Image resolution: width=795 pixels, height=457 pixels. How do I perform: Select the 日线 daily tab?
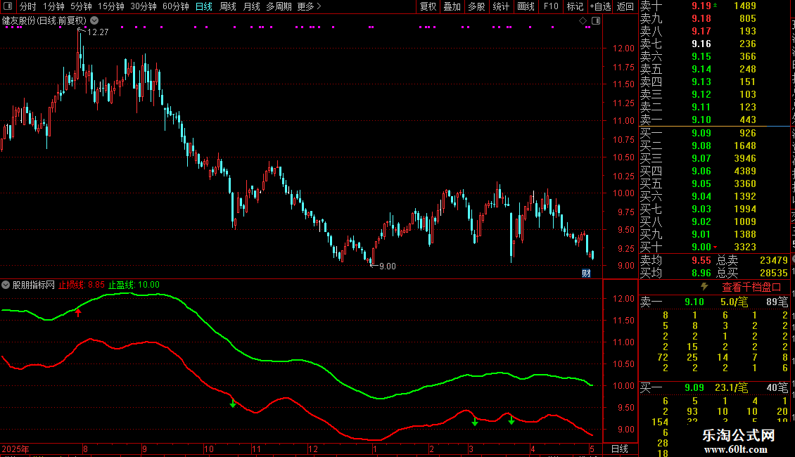tap(204, 6)
